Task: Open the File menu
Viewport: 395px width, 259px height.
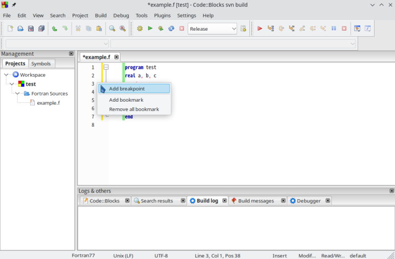Action: pos(7,15)
